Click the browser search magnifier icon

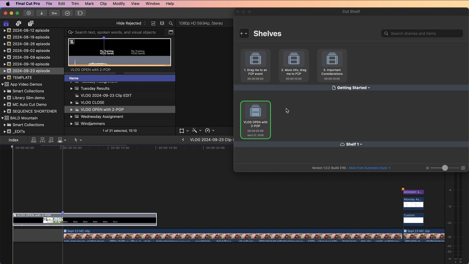(x=171, y=23)
